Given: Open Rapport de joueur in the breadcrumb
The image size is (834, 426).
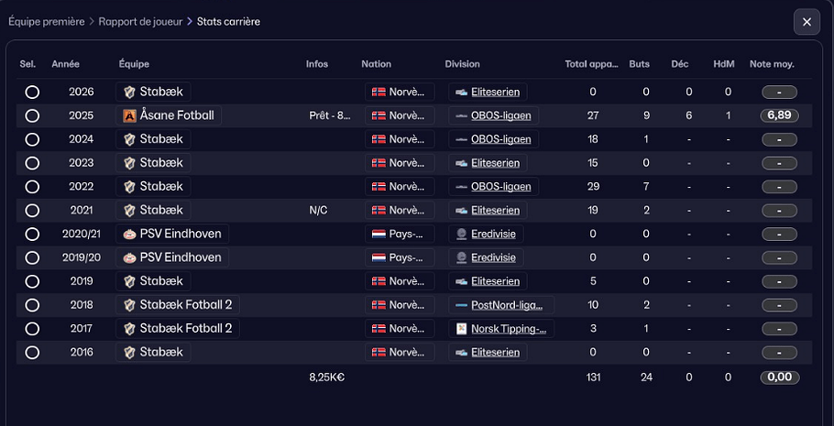Looking at the screenshot, I should [139, 21].
